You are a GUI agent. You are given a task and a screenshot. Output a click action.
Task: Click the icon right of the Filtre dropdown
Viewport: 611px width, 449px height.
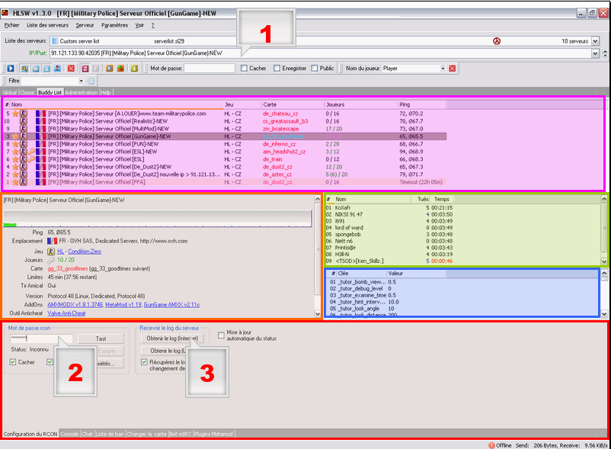click(x=91, y=81)
